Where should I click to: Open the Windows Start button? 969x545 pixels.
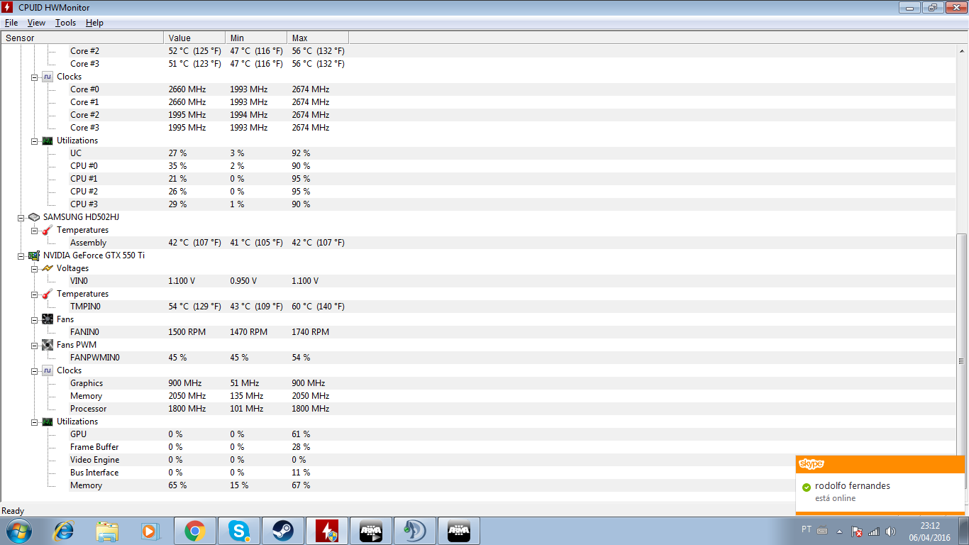point(18,531)
